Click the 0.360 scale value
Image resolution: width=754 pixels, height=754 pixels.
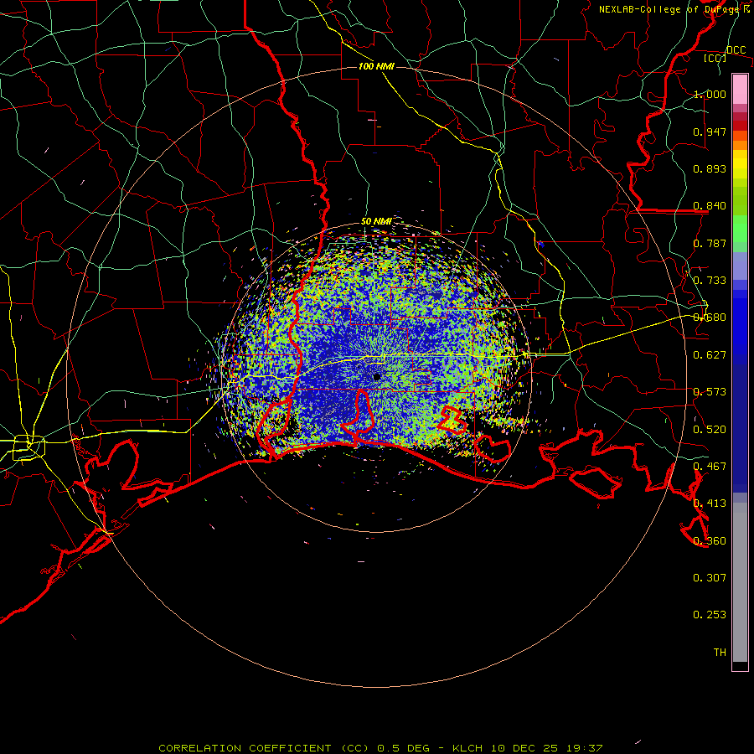[710, 541]
